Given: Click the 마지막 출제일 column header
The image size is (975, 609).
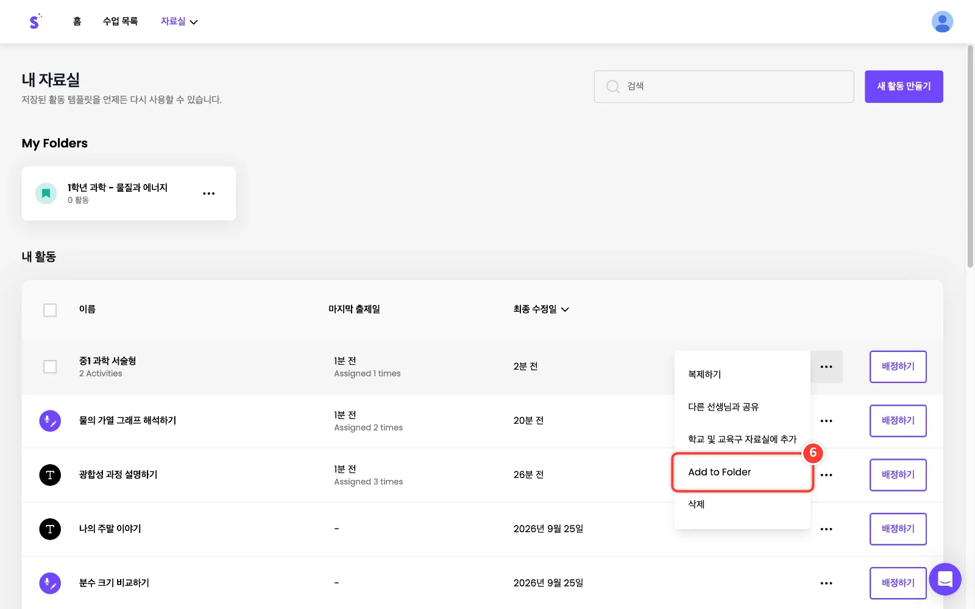Looking at the screenshot, I should (x=354, y=309).
